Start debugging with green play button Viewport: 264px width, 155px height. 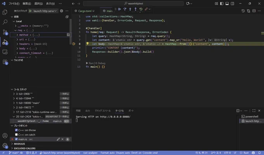(x=30, y=11)
